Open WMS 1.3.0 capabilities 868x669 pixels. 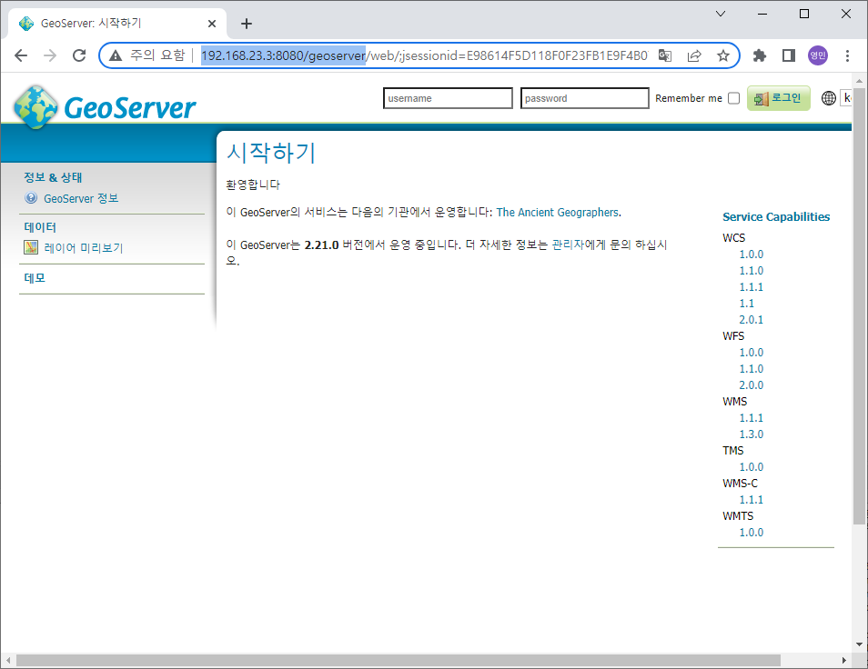coord(752,434)
